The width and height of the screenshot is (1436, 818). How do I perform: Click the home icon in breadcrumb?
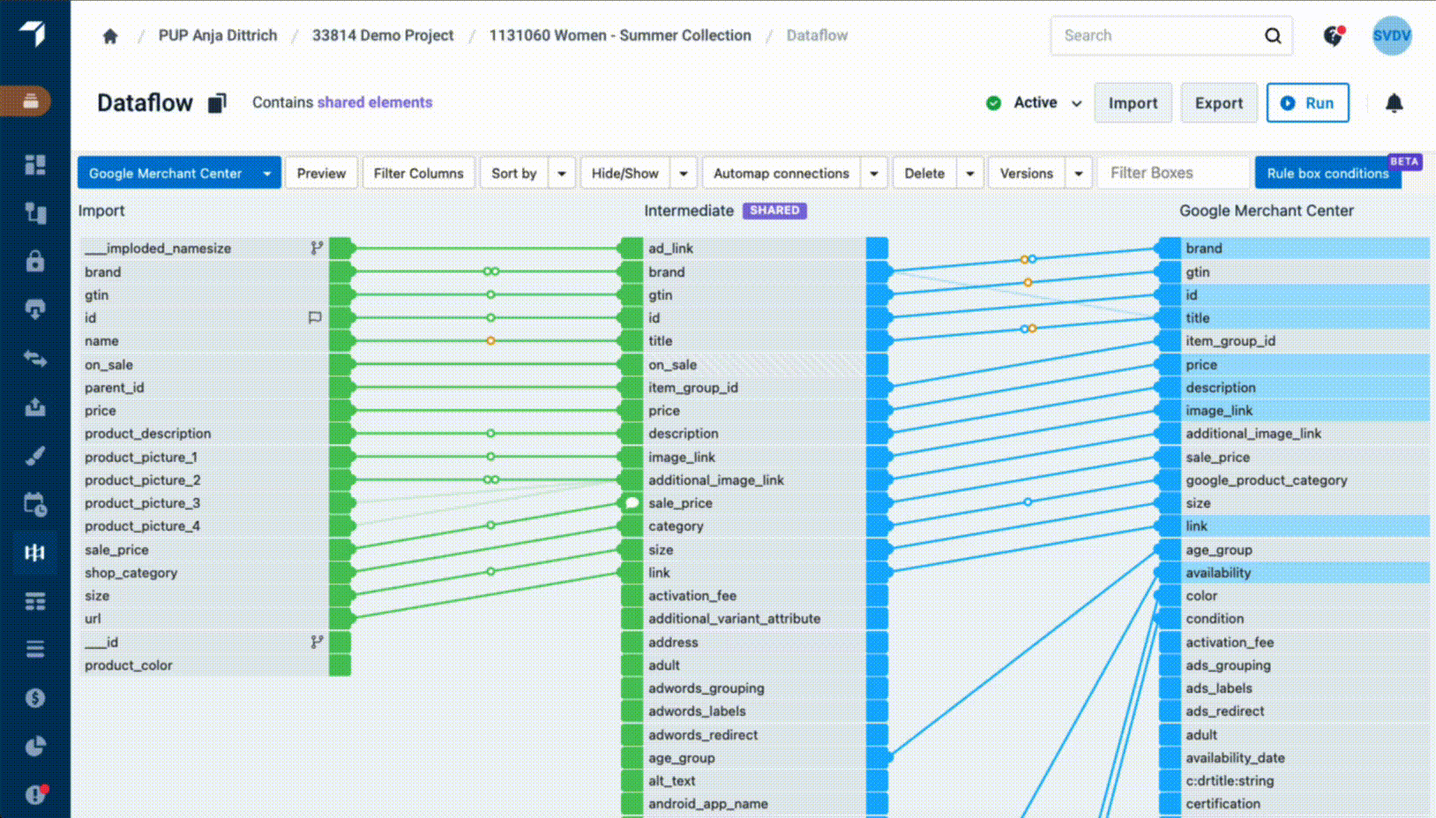coord(110,36)
